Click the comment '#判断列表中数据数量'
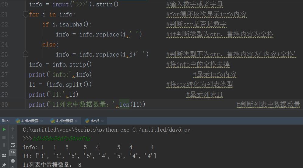Image resolution: width=303 pixels, height=168 pixels. coord(268,105)
